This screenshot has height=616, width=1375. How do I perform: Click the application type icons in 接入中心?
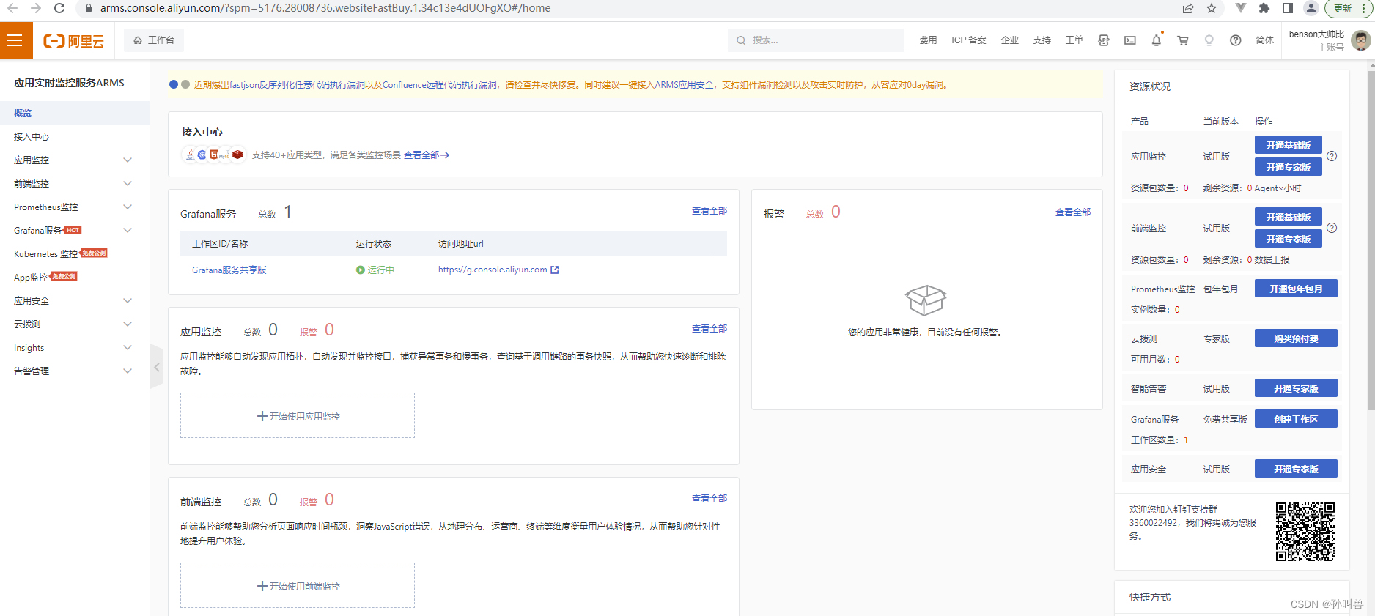point(213,155)
